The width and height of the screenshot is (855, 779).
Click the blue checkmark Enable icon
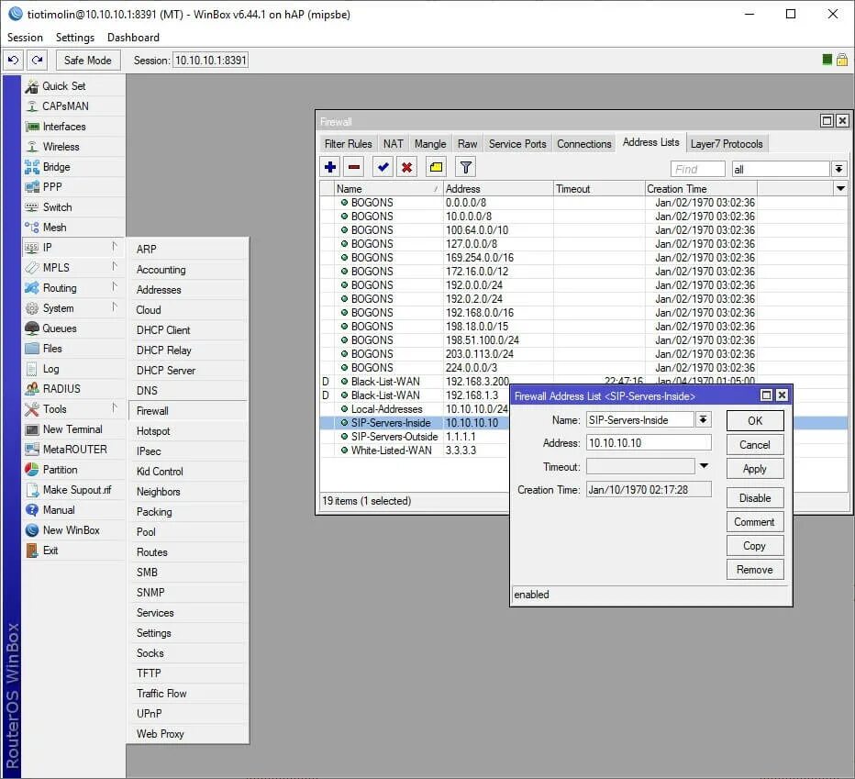(x=383, y=167)
